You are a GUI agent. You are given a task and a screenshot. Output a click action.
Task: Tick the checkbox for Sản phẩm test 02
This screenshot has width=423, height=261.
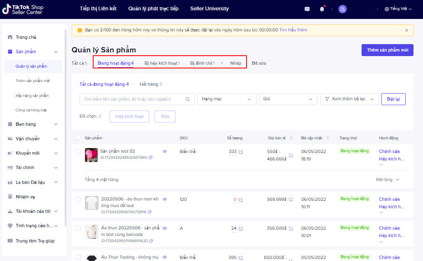(78, 152)
